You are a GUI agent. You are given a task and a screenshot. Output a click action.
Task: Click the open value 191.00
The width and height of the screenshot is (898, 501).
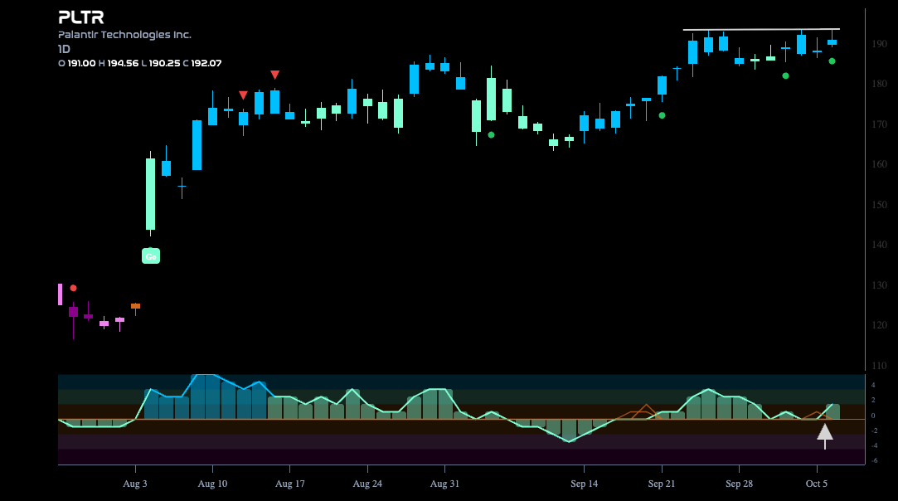click(x=81, y=63)
